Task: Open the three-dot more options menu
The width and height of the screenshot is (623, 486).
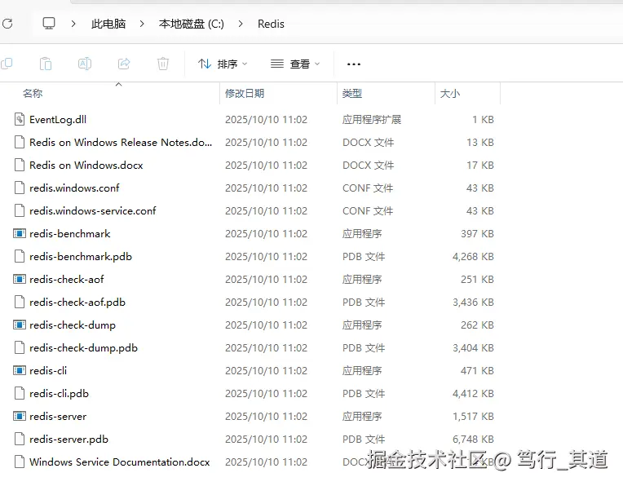Action: click(354, 64)
